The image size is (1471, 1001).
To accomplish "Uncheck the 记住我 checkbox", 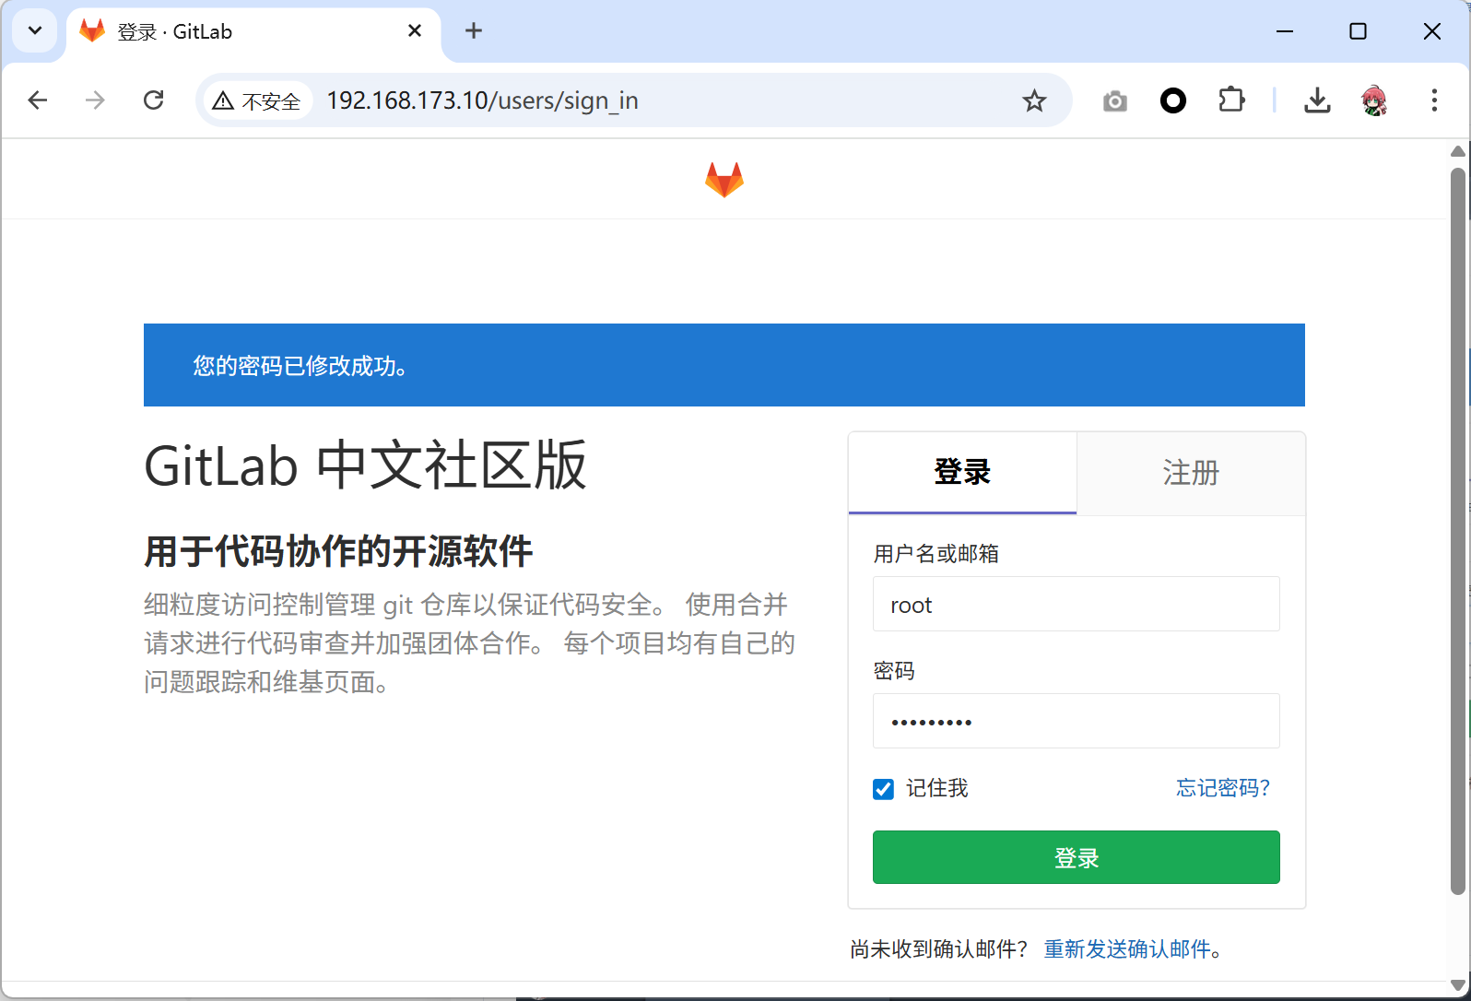I will tap(883, 789).
